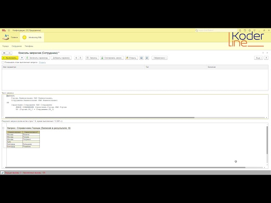Toggle Показывать план выполнения запроса checkbox

[3, 62]
